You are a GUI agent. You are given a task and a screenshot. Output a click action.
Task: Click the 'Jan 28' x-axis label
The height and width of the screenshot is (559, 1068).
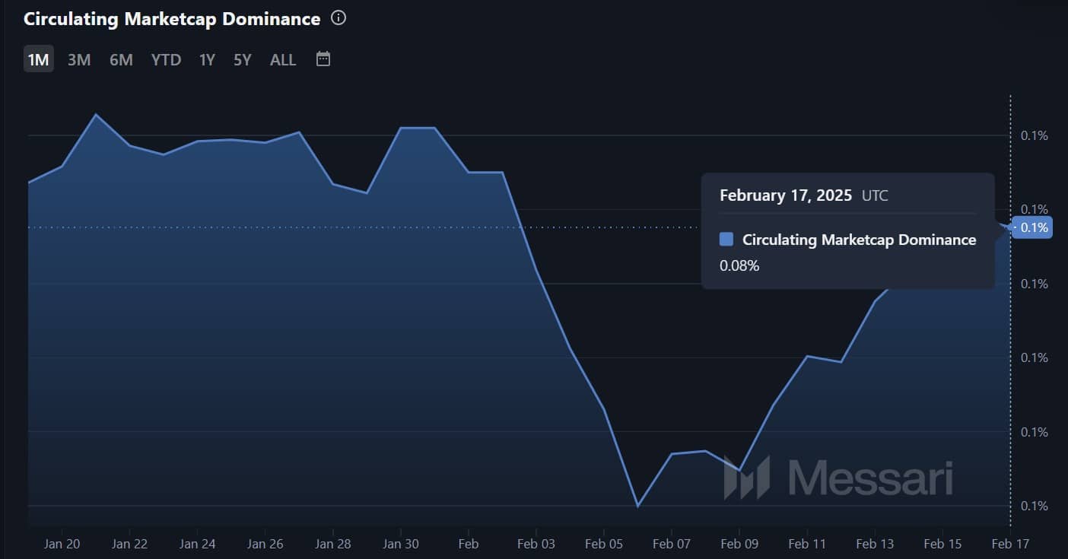pyautogui.click(x=333, y=544)
